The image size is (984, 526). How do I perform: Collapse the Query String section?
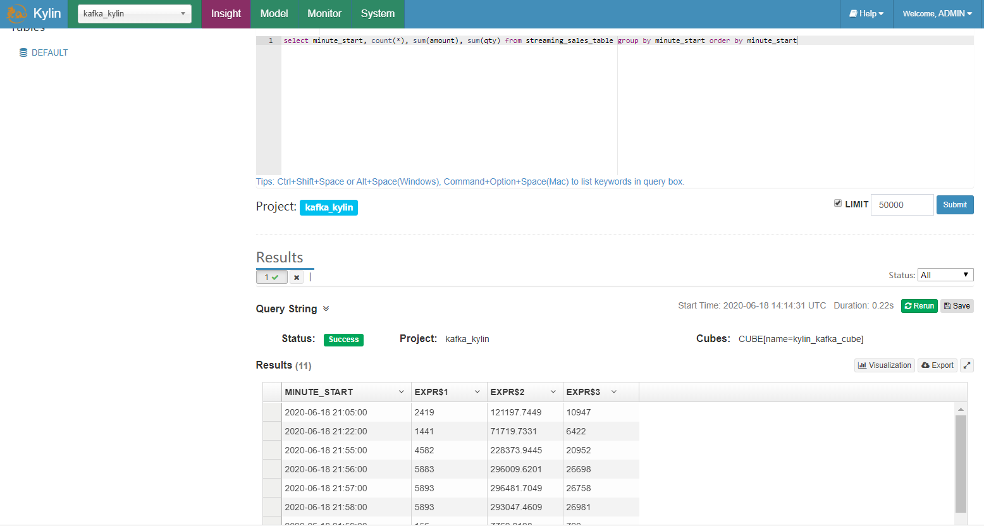click(326, 309)
